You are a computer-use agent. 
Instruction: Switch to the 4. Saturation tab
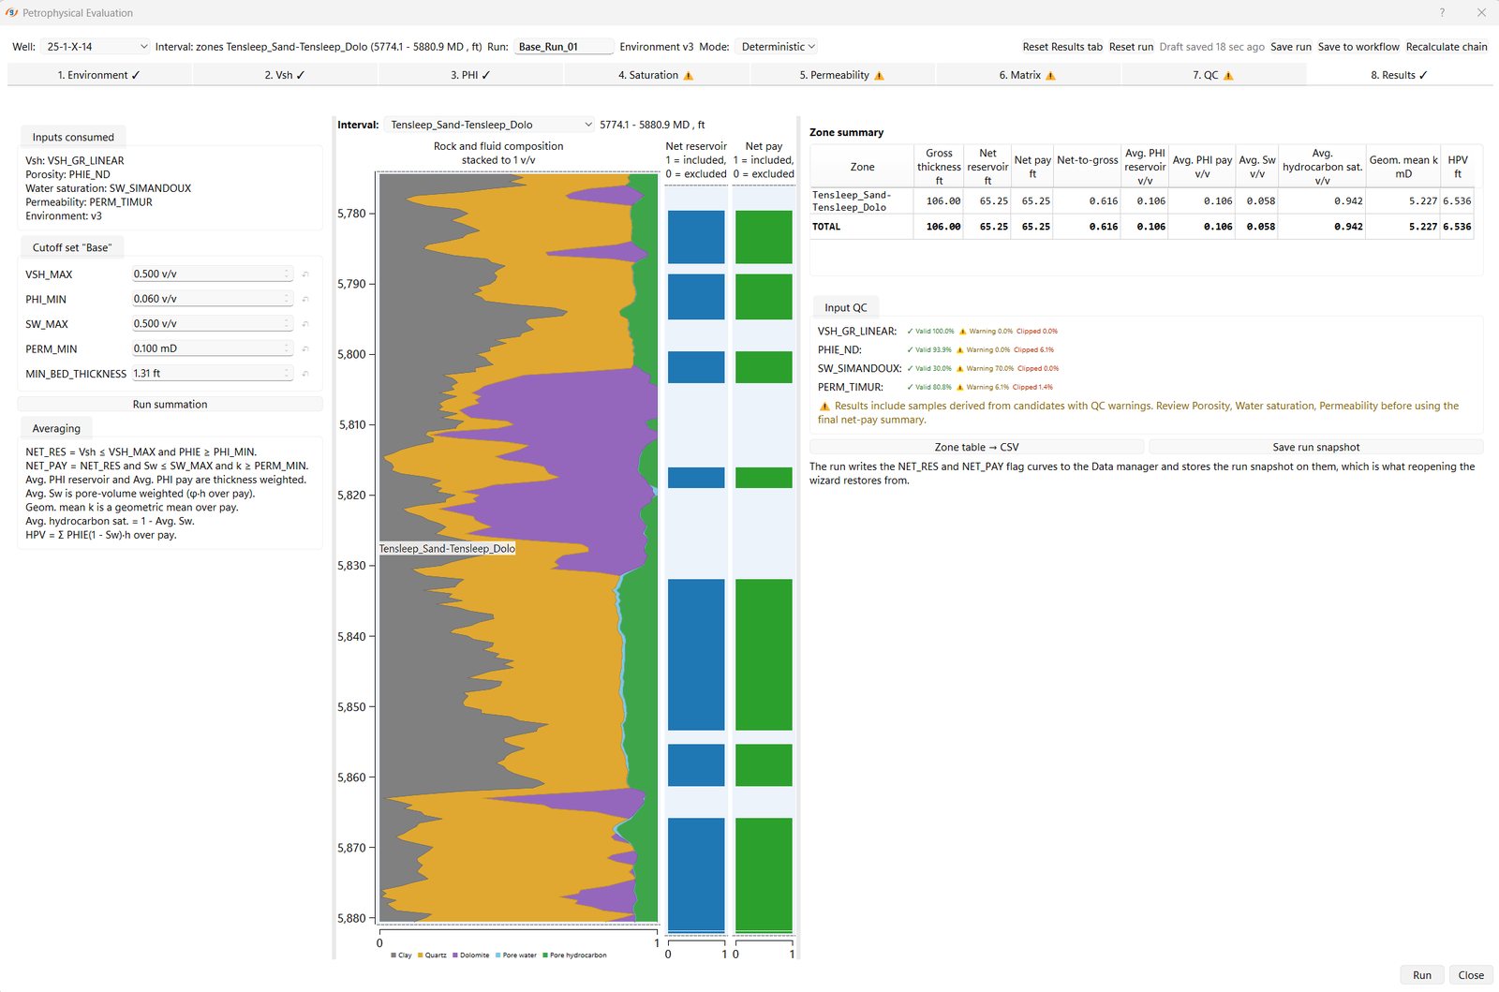pyautogui.click(x=656, y=75)
